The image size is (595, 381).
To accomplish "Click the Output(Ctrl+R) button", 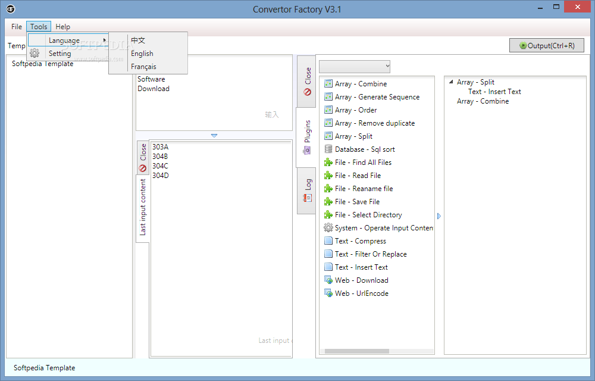I will [546, 45].
